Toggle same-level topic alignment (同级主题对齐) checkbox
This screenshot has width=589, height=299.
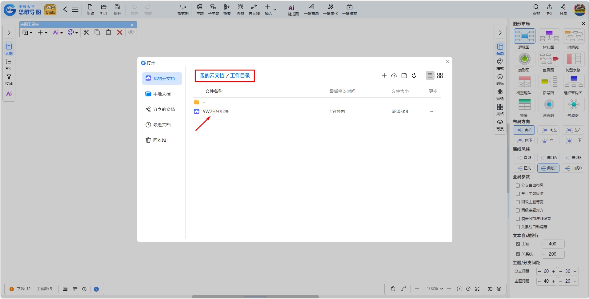coord(518,210)
